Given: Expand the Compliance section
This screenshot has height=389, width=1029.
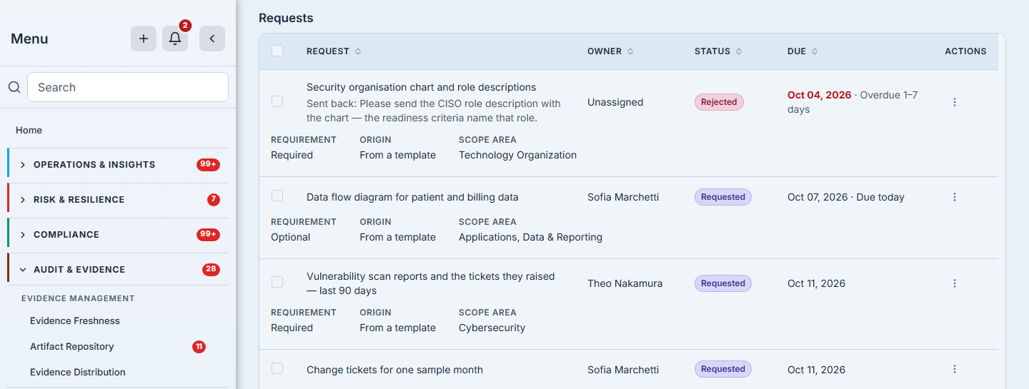Looking at the screenshot, I should point(118,235).
